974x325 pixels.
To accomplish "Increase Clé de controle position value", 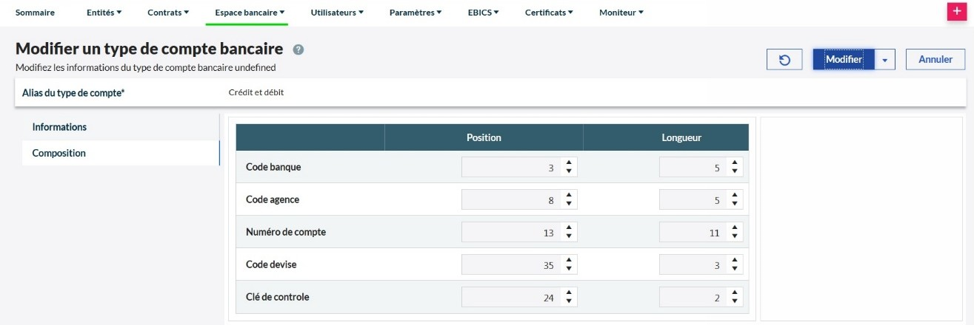I will 569,293.
